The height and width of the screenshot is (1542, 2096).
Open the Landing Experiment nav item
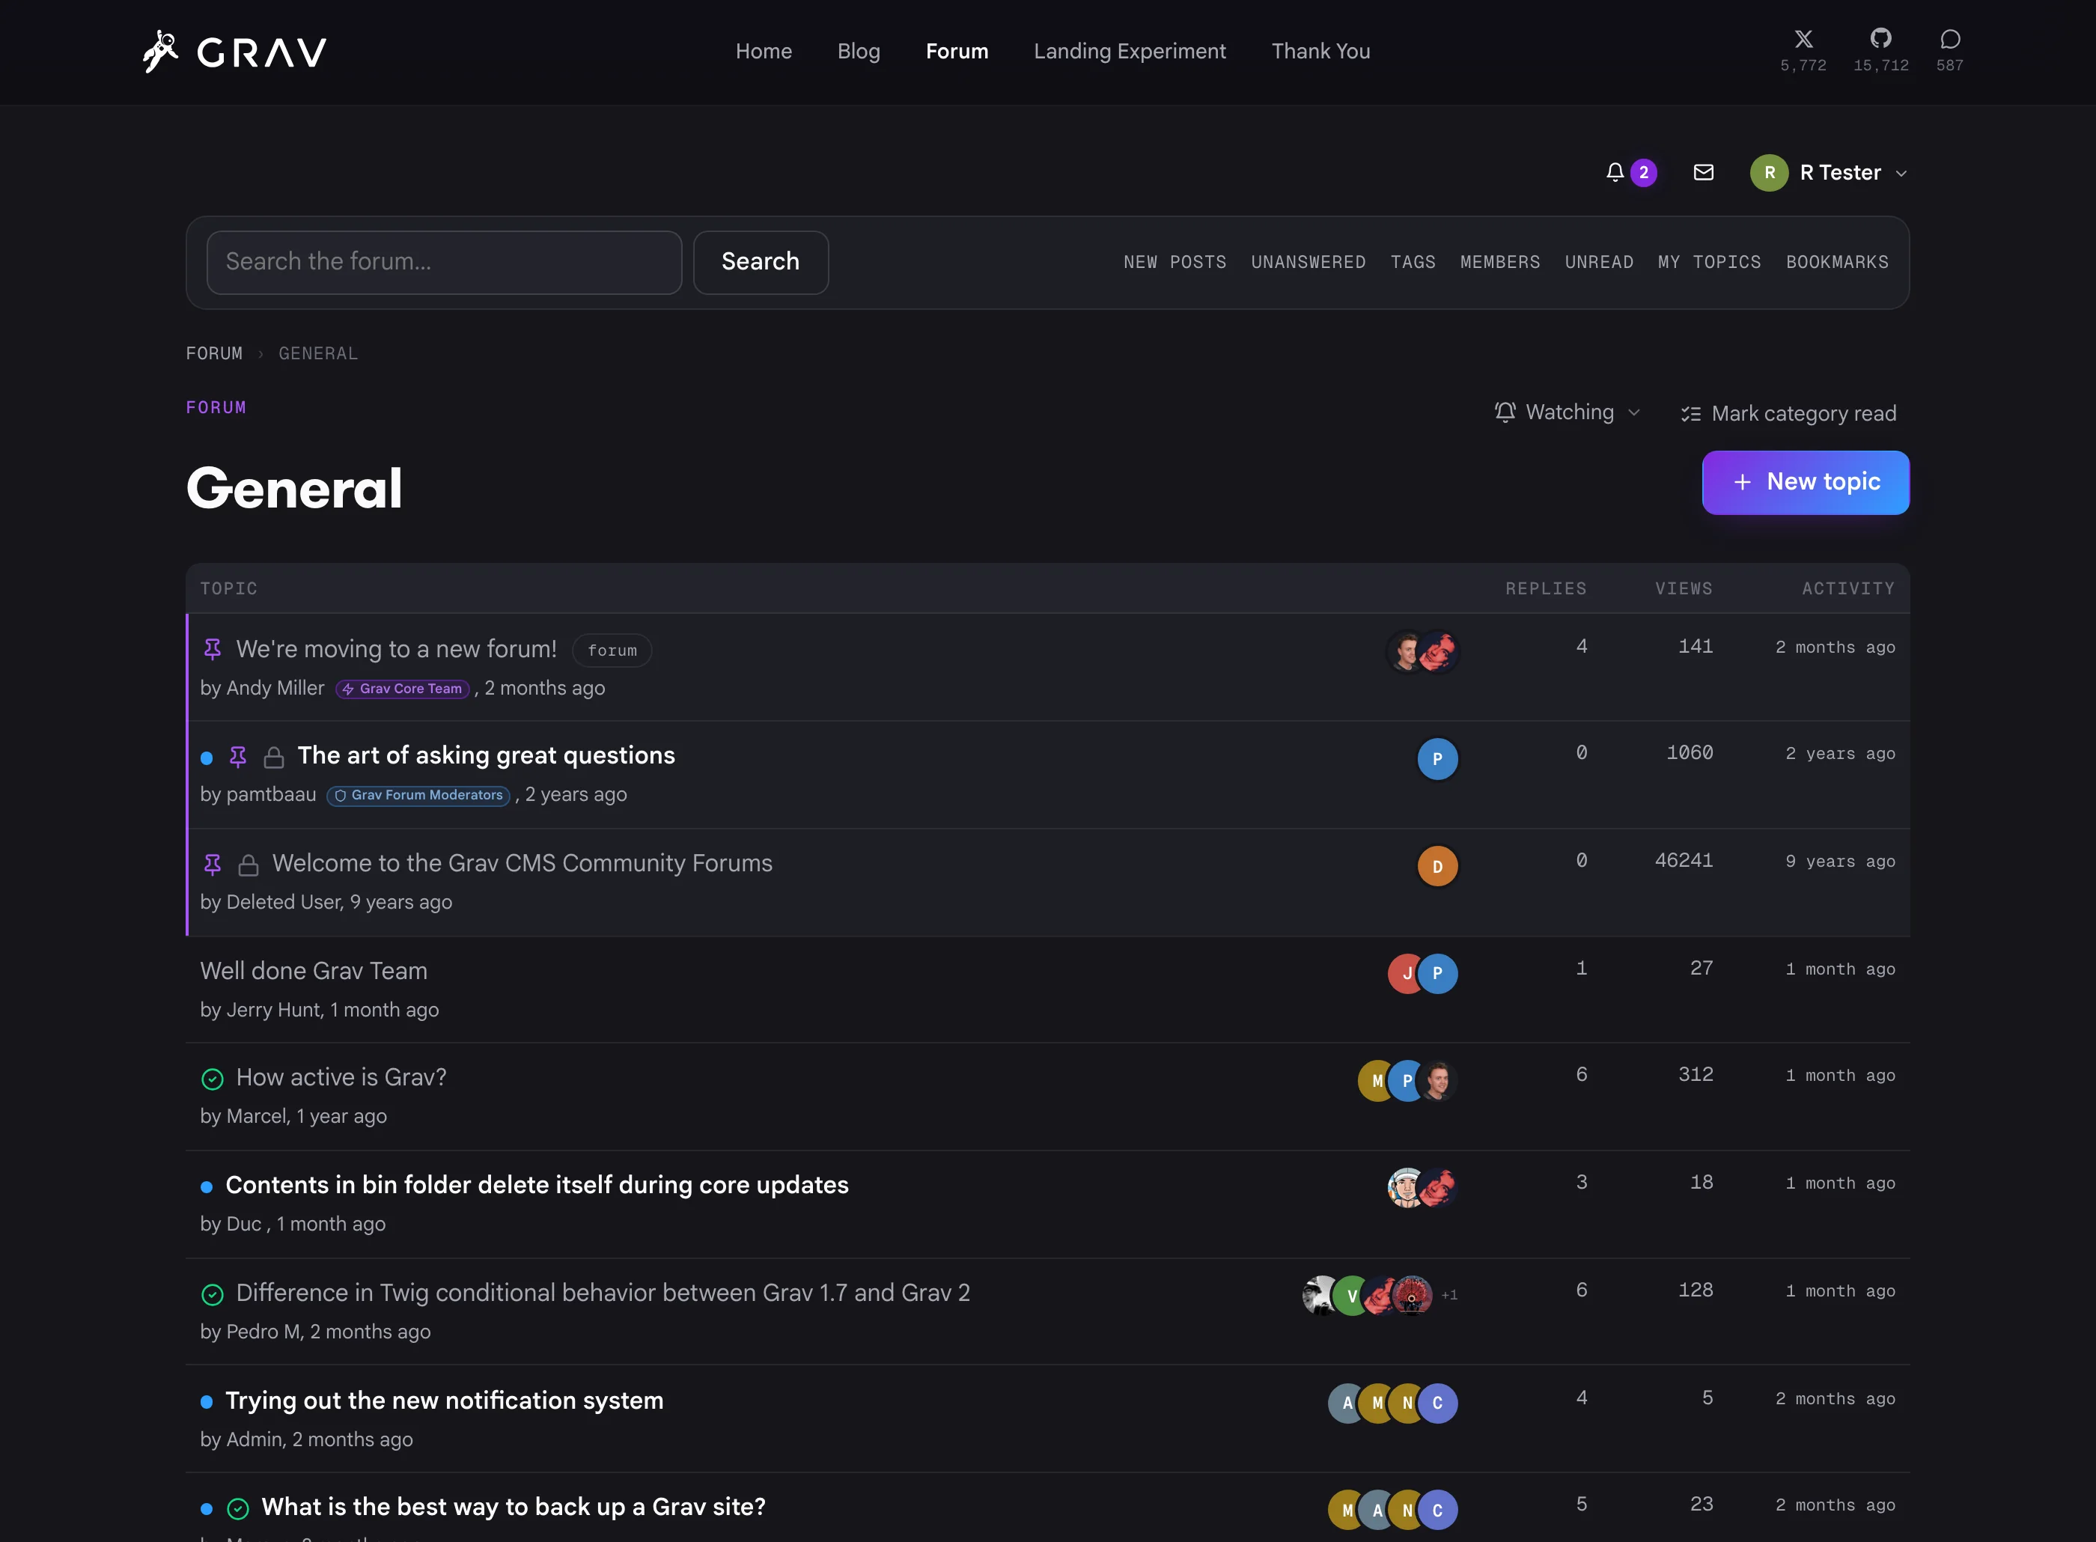point(1129,52)
